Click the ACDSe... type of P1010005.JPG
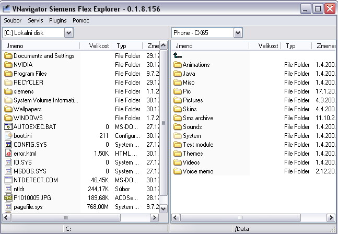Viewport: 338px width, 234px height. (x=126, y=198)
